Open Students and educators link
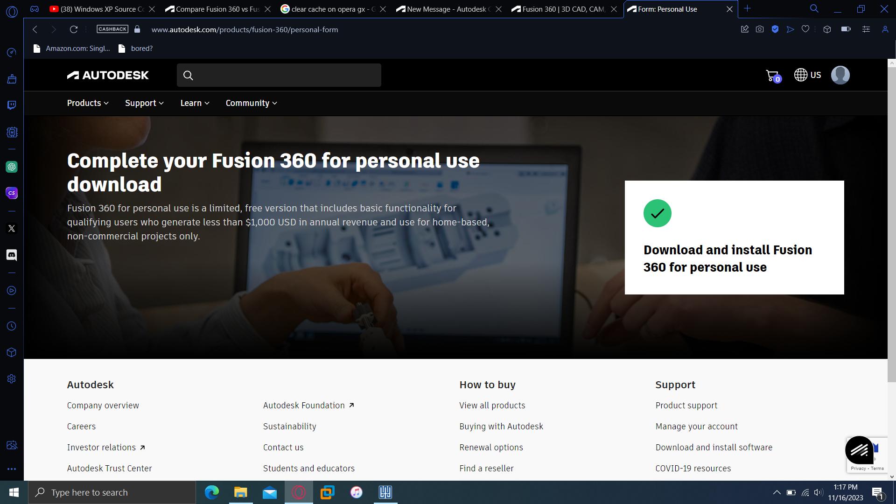 [x=309, y=469]
